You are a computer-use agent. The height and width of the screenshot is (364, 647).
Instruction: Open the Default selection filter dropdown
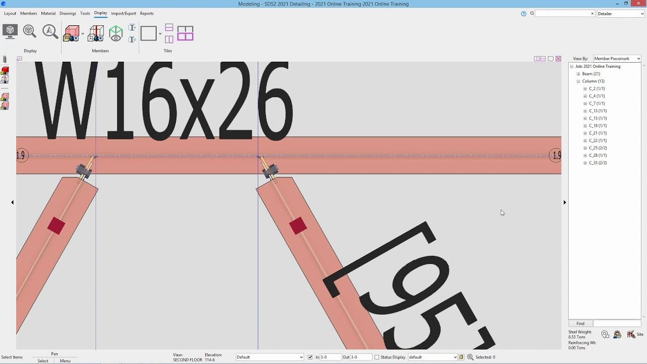270,357
